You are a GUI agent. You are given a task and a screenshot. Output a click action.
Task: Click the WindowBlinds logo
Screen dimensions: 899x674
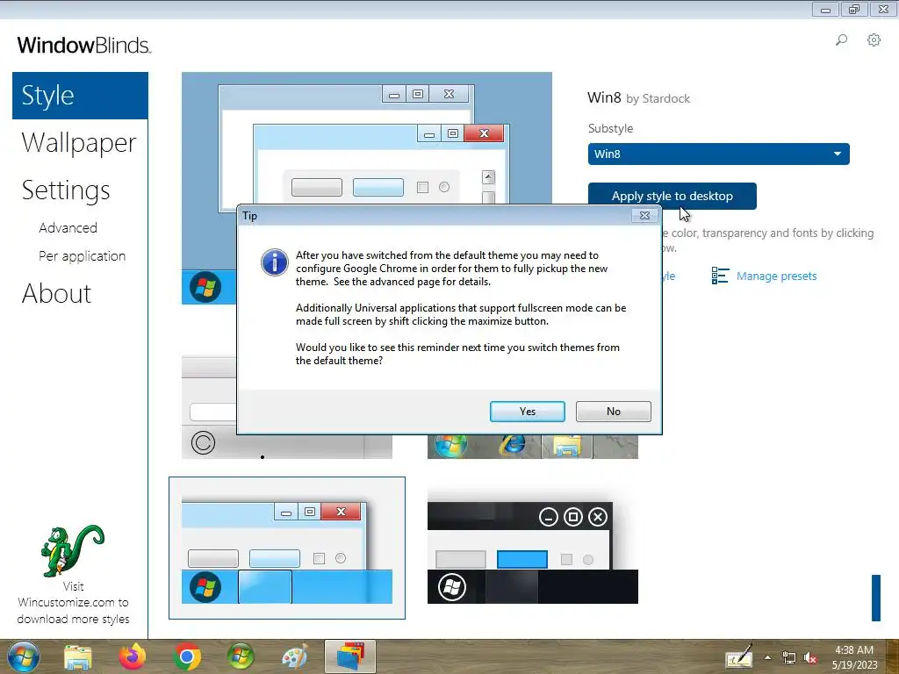84,45
